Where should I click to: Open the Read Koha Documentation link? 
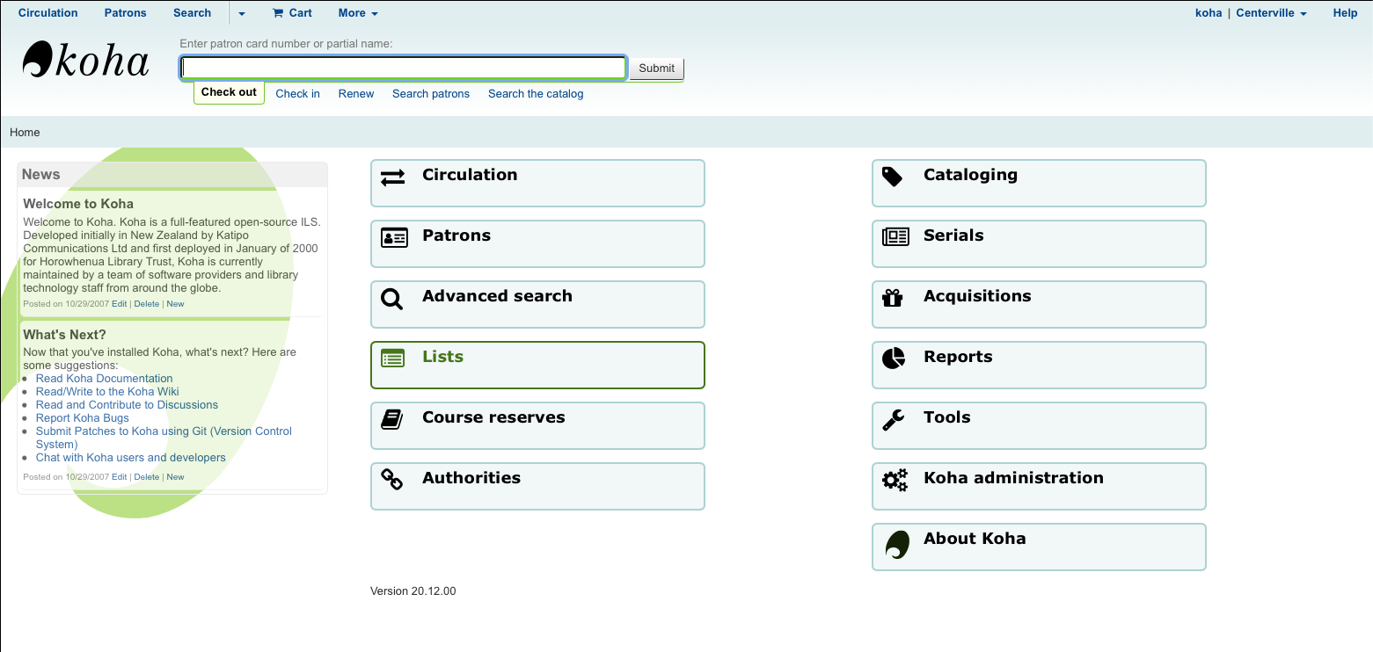click(x=104, y=379)
